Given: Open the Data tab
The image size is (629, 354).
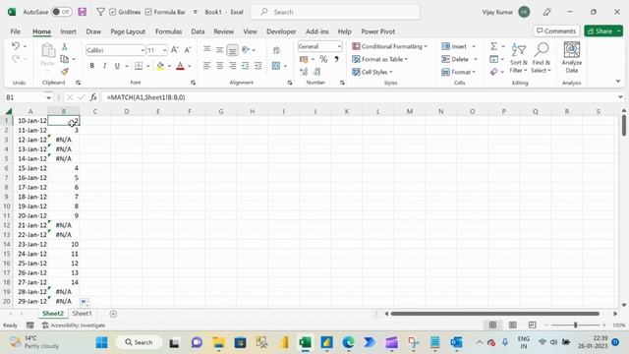Looking at the screenshot, I should click(198, 31).
